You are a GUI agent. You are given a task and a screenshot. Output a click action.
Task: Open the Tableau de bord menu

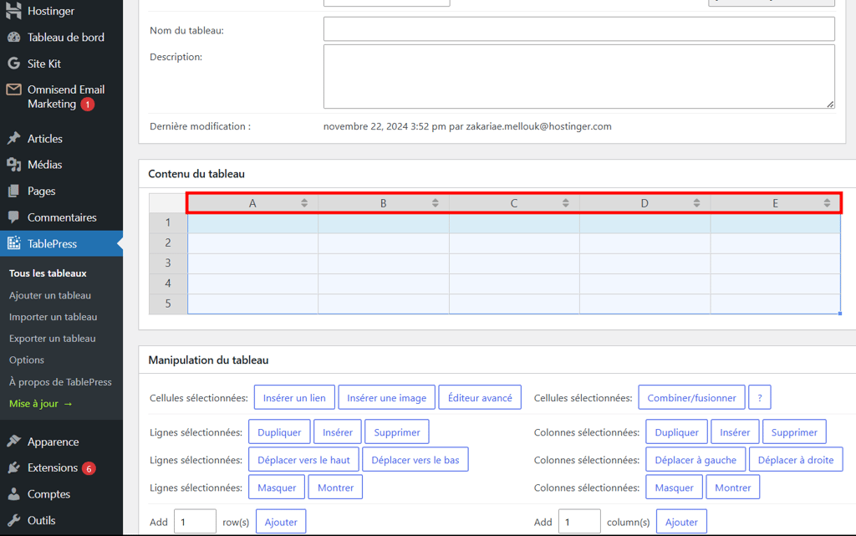point(66,37)
